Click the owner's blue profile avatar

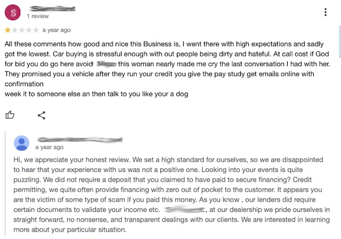(x=21, y=143)
